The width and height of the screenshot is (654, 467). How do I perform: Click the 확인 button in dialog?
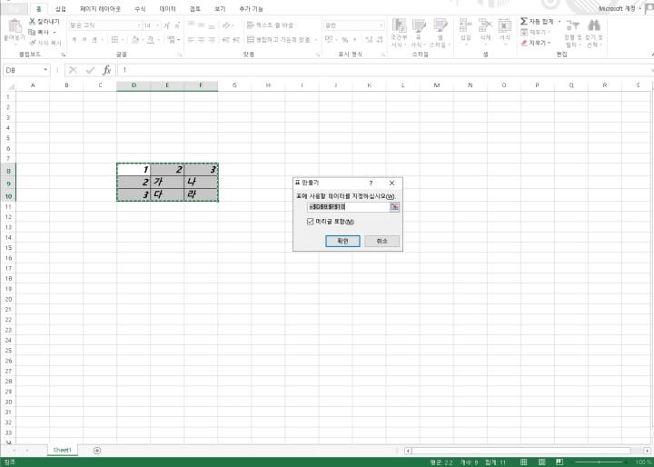pos(342,241)
